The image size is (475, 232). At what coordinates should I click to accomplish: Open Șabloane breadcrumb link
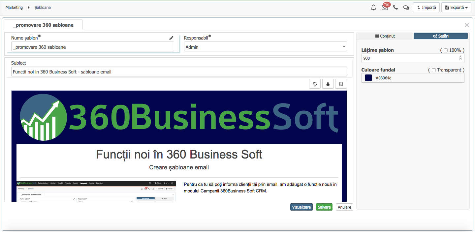point(43,7)
